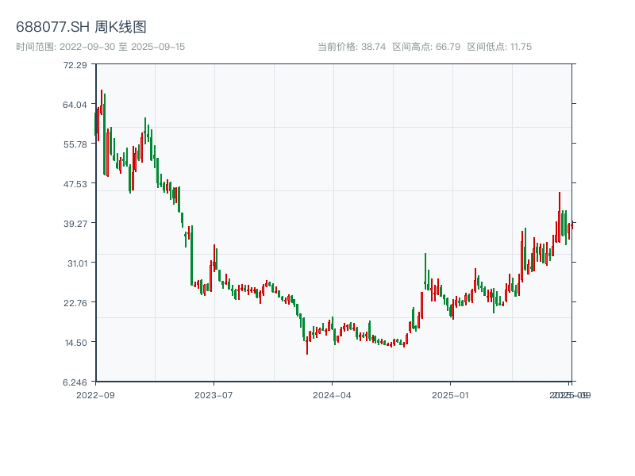
Task: Select the x-axis label 2024-04
Action: click(332, 395)
